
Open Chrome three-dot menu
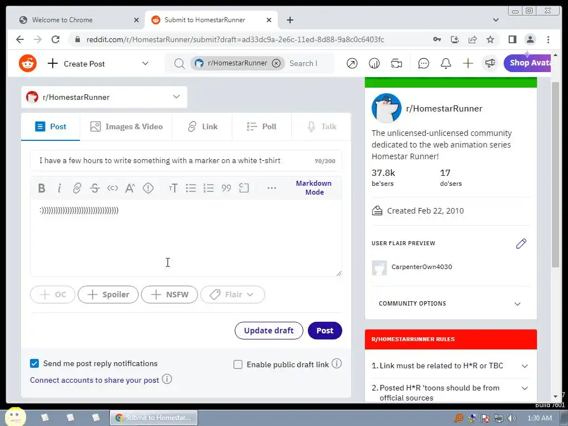548,39
